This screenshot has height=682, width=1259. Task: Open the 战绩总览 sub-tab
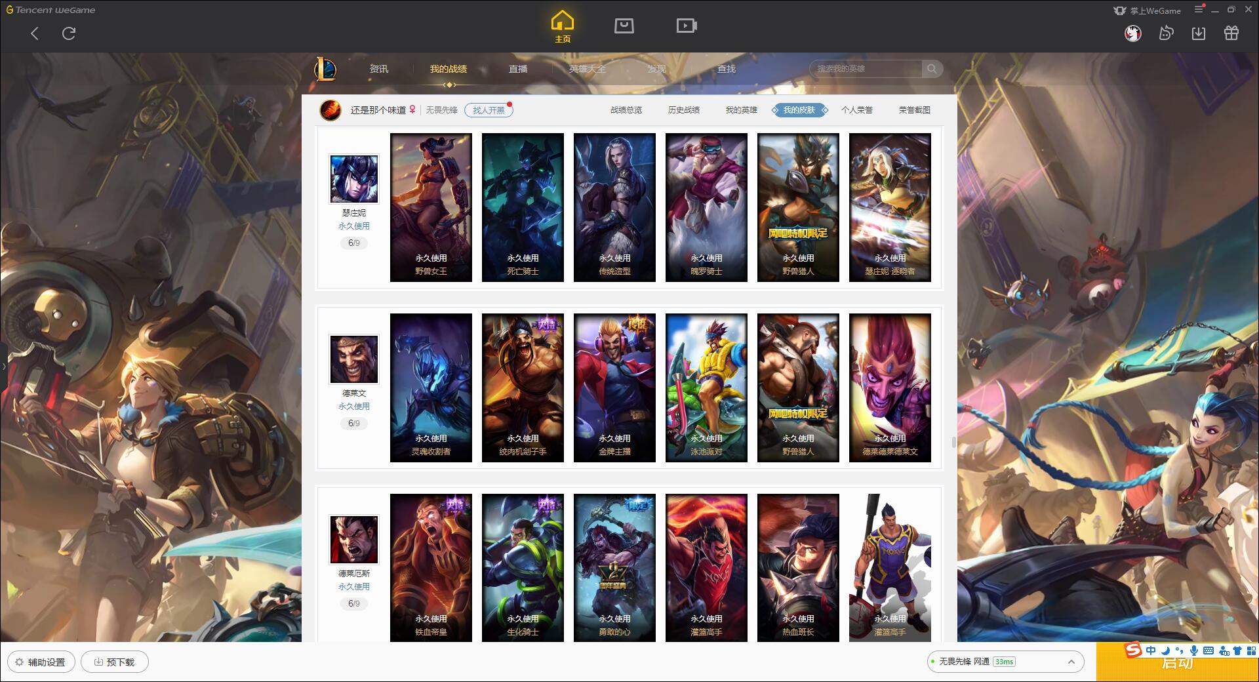[x=626, y=110]
